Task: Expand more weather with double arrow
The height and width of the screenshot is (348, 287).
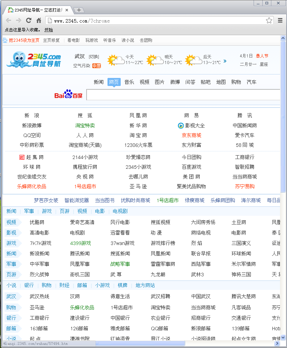Action: 225,61
